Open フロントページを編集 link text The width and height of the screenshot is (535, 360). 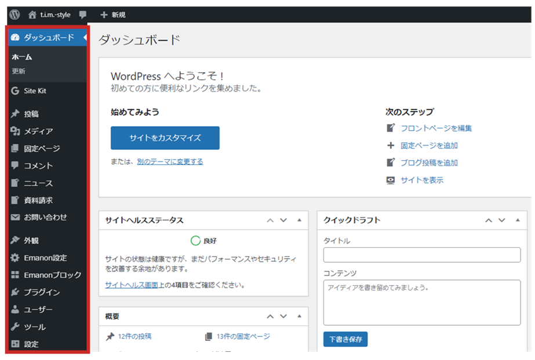click(436, 128)
